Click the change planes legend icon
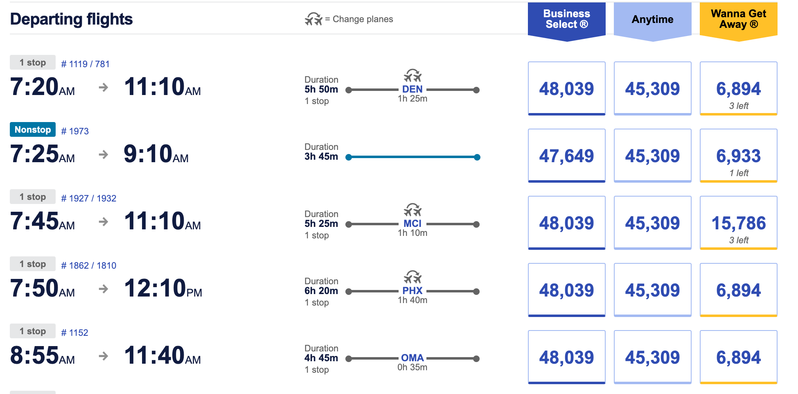The image size is (798, 394). pyautogui.click(x=313, y=19)
